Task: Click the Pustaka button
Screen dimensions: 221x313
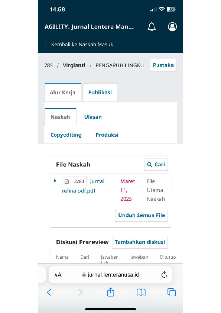Action: 163,65
